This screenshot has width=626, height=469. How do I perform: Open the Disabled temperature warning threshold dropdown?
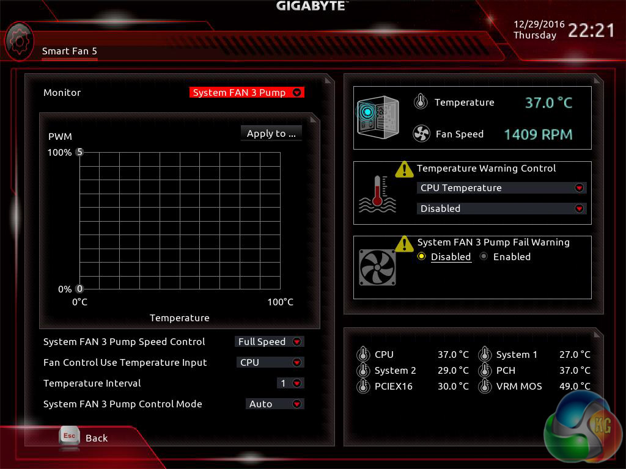point(501,209)
